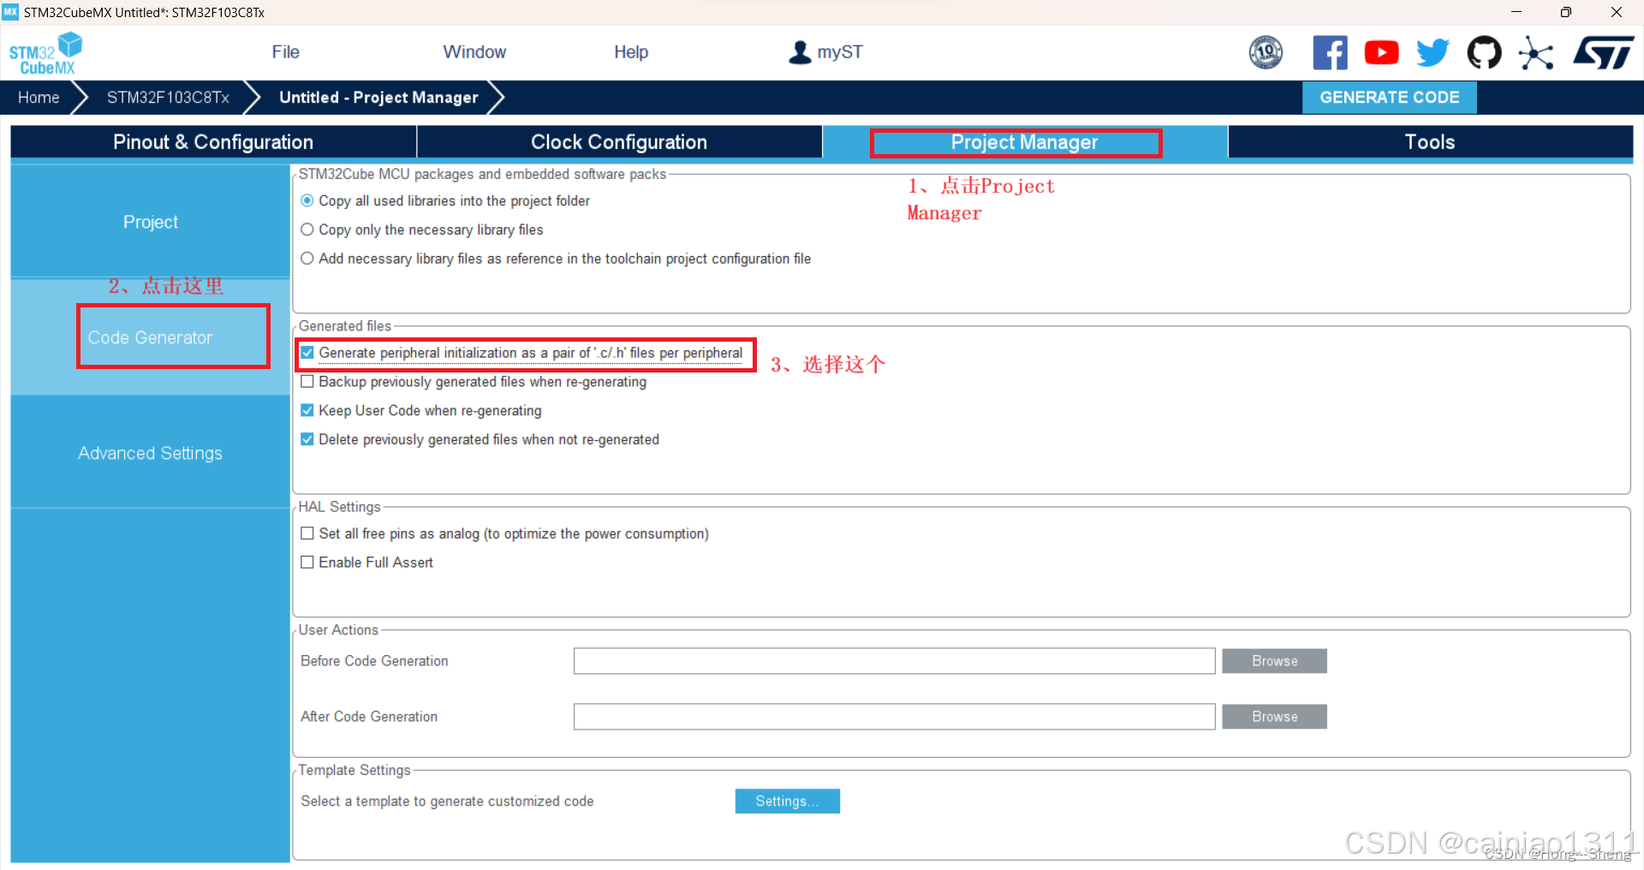Toggle Keep User Code when re-generating
Viewport: 1644px width, 870px height.
307,410
